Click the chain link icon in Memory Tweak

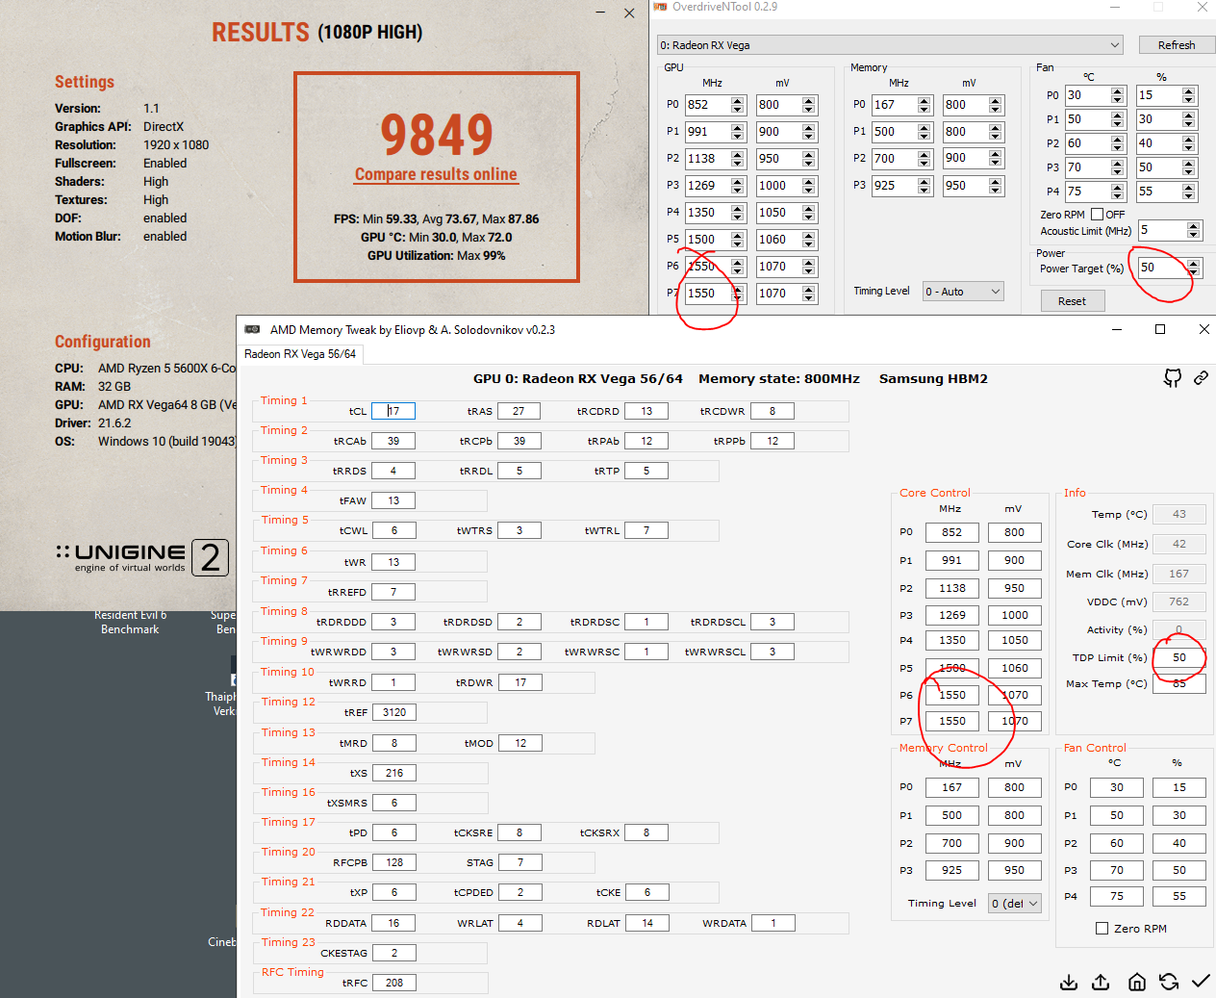point(1201,378)
